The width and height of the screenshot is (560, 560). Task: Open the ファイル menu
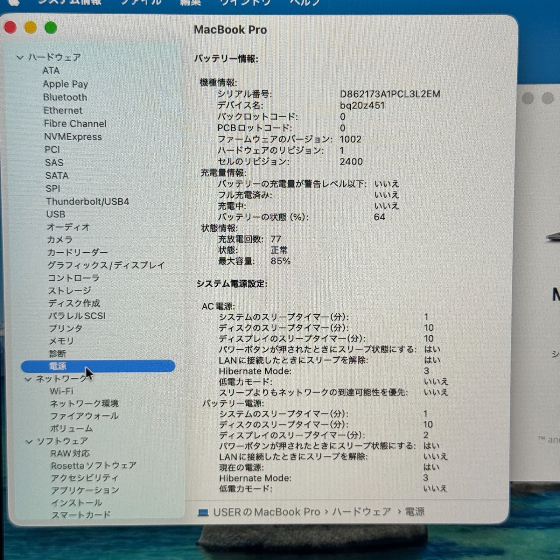pos(141,2)
